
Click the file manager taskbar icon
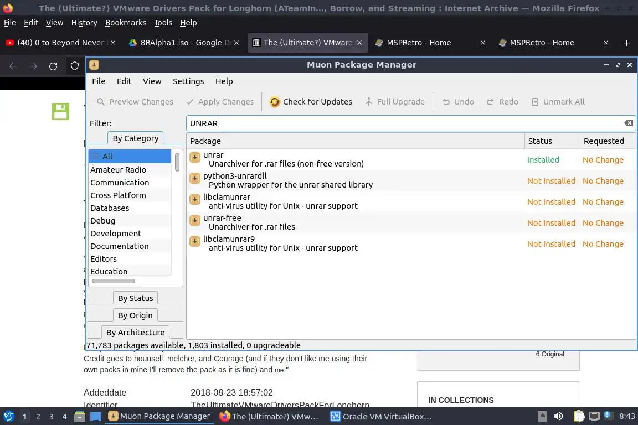click(80, 416)
